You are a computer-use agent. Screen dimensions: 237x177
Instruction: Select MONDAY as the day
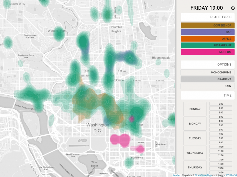click(195, 124)
